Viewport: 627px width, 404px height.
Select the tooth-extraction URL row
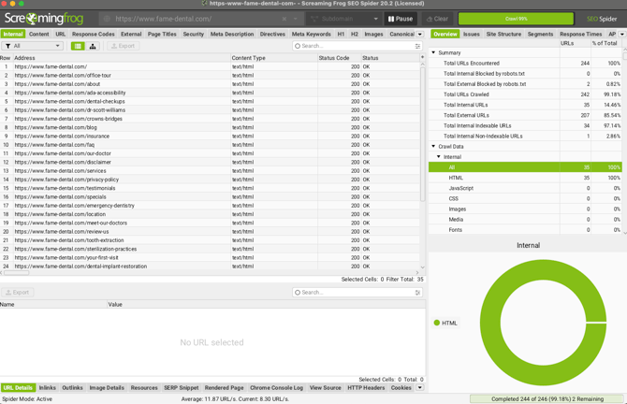click(210, 240)
